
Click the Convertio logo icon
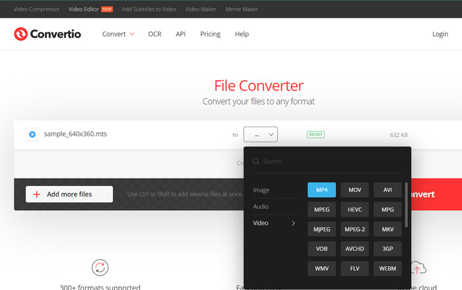[x=20, y=34]
